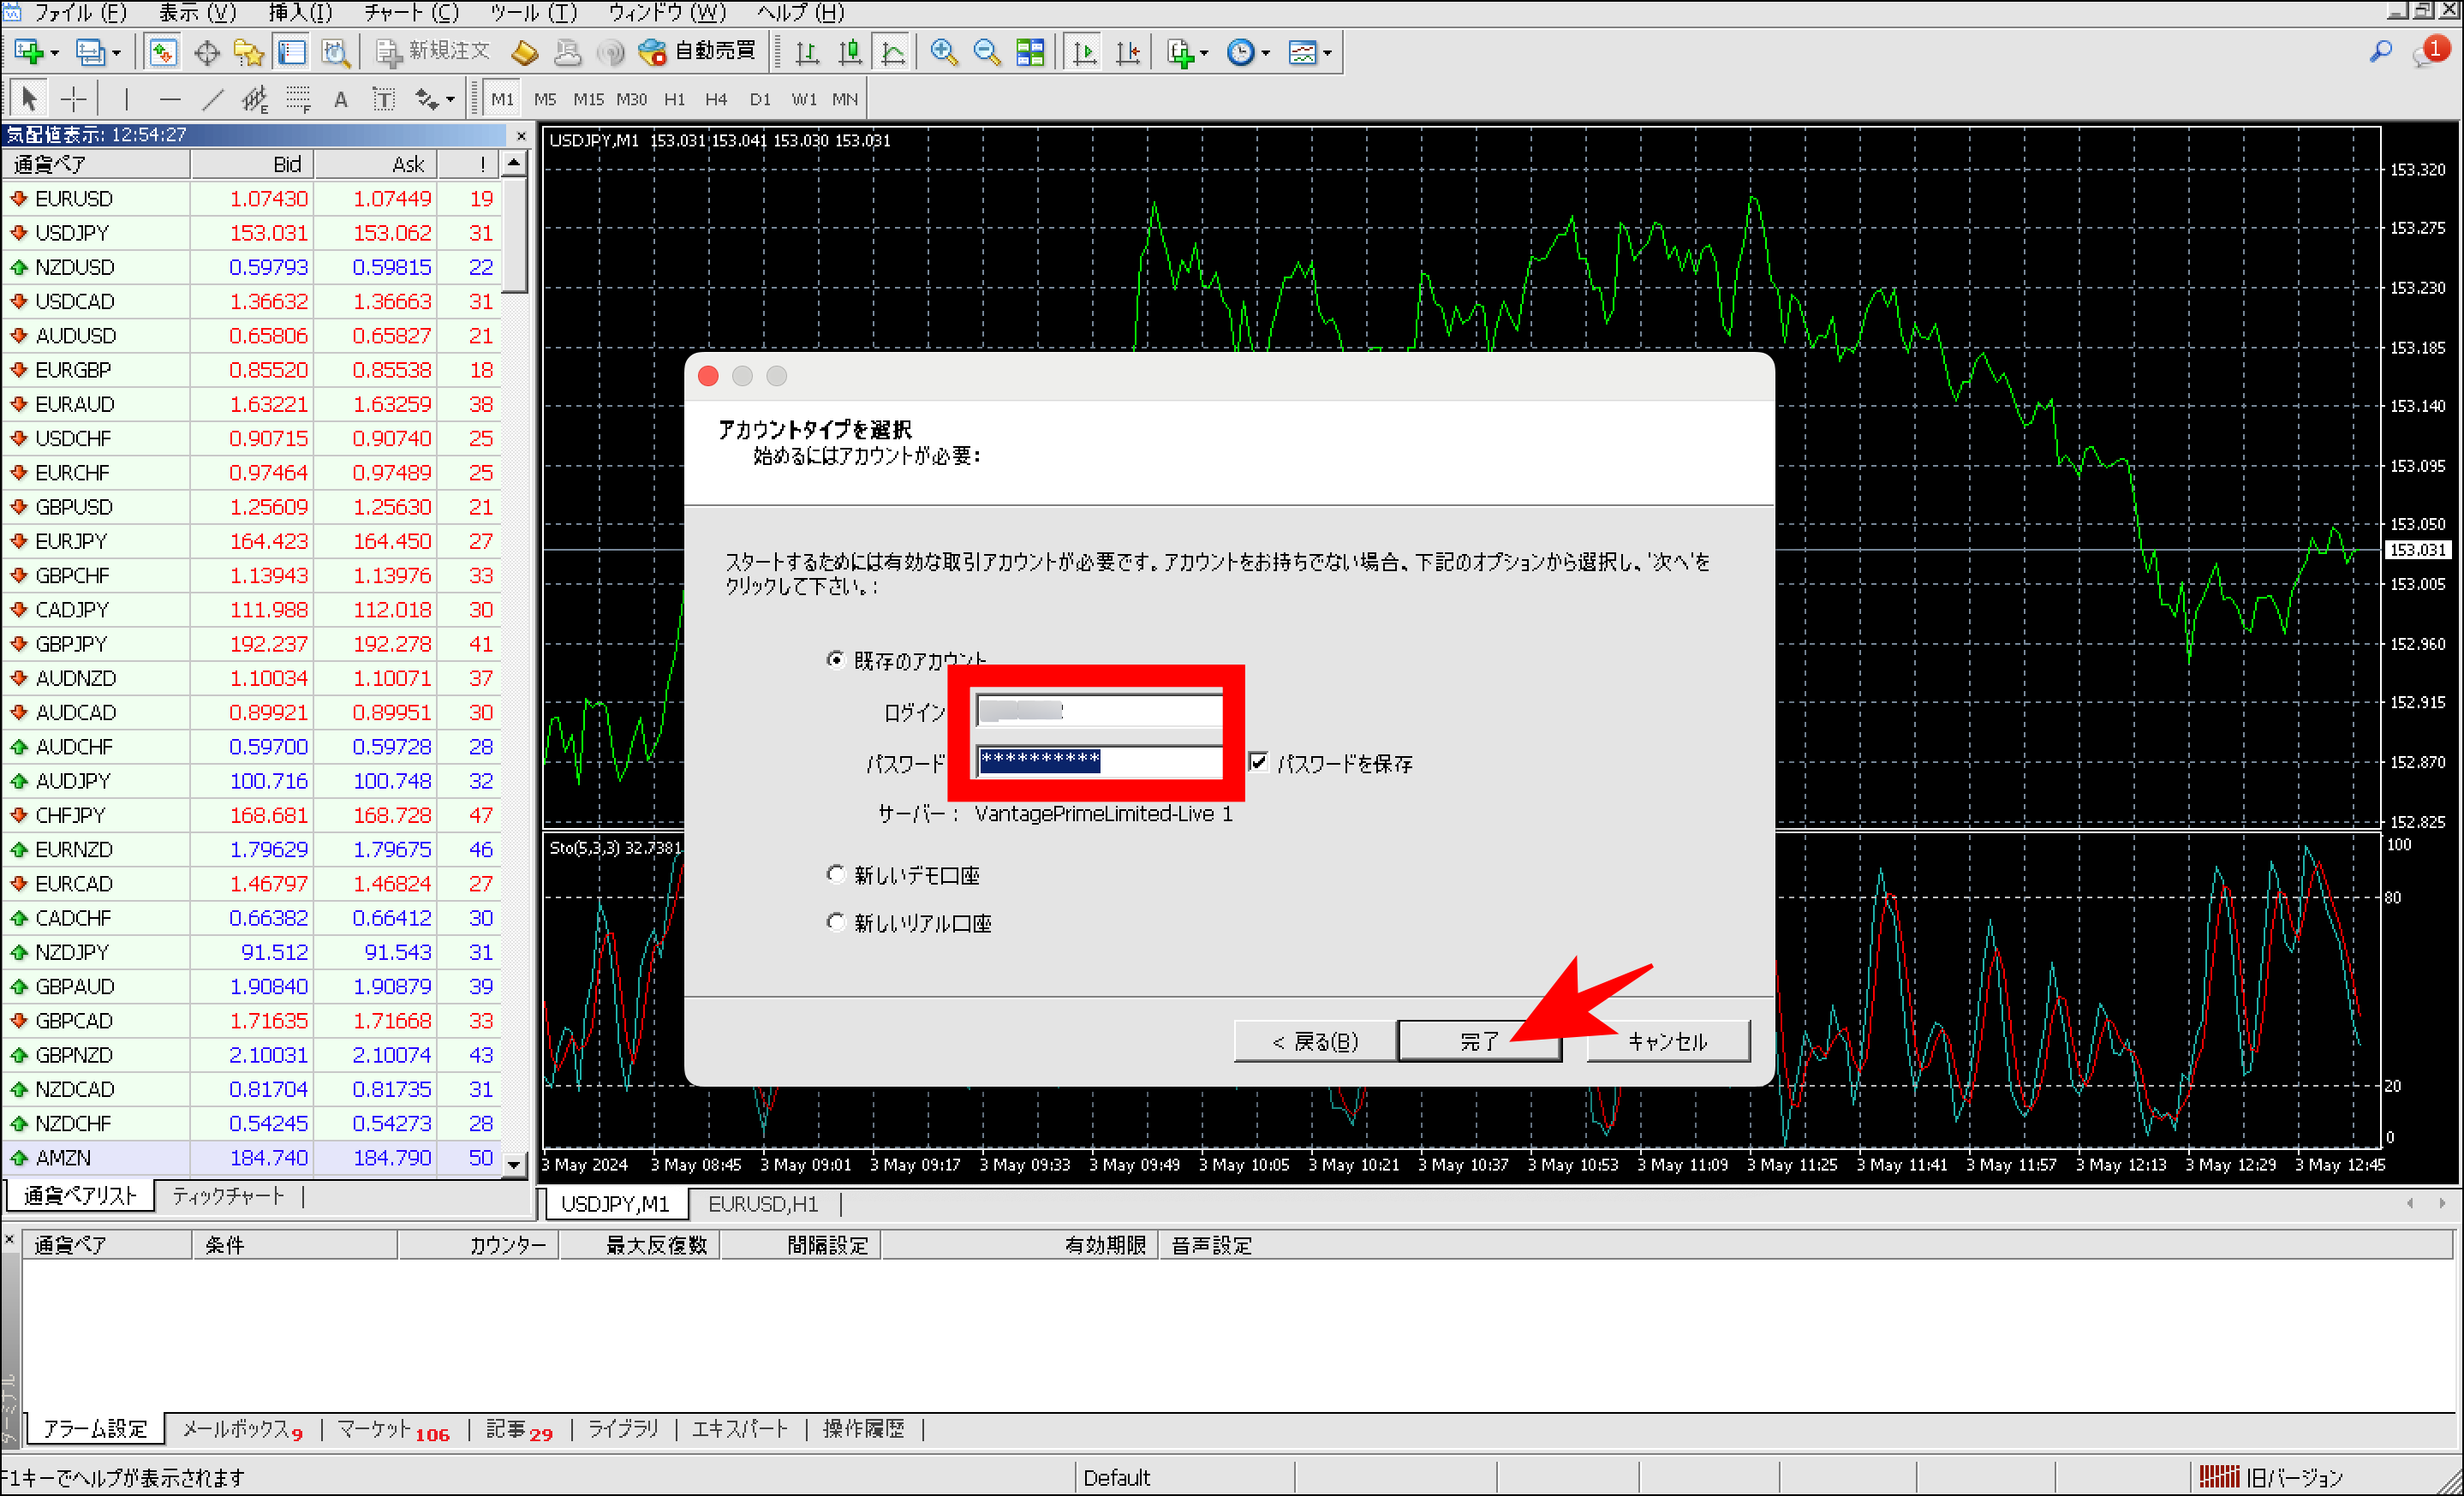Select the 新しいデモ口座 option
Viewport: 2464px width, 1496px height.
836,874
